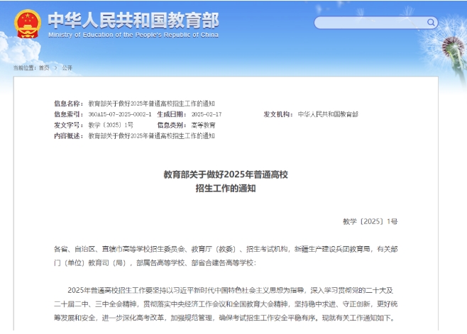Click headline line 招生工作的通知
Image resolution: width=467 pixels, height=334 pixels.
226,189
